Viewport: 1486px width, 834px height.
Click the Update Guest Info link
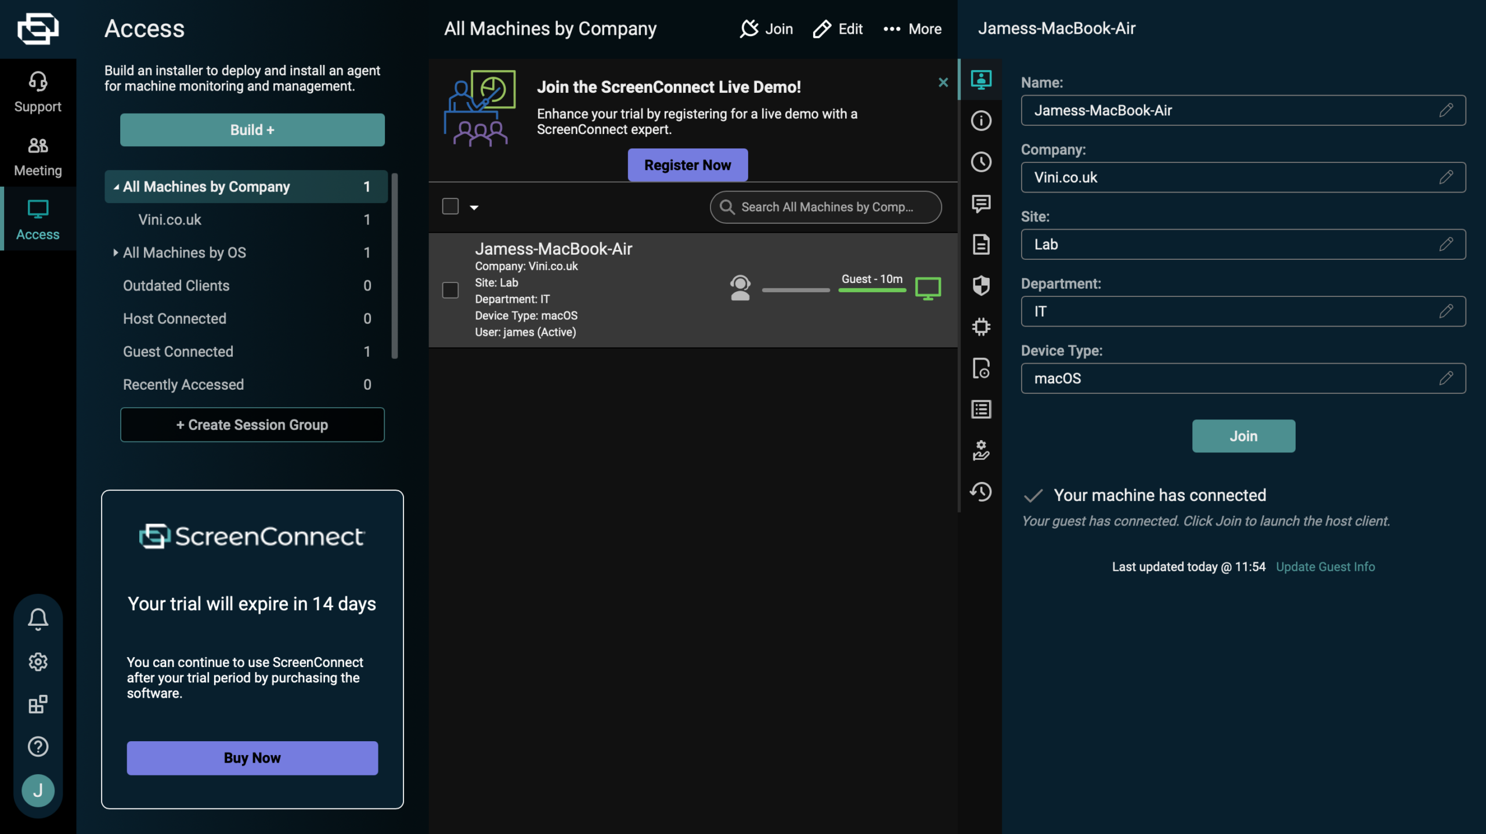(1325, 567)
